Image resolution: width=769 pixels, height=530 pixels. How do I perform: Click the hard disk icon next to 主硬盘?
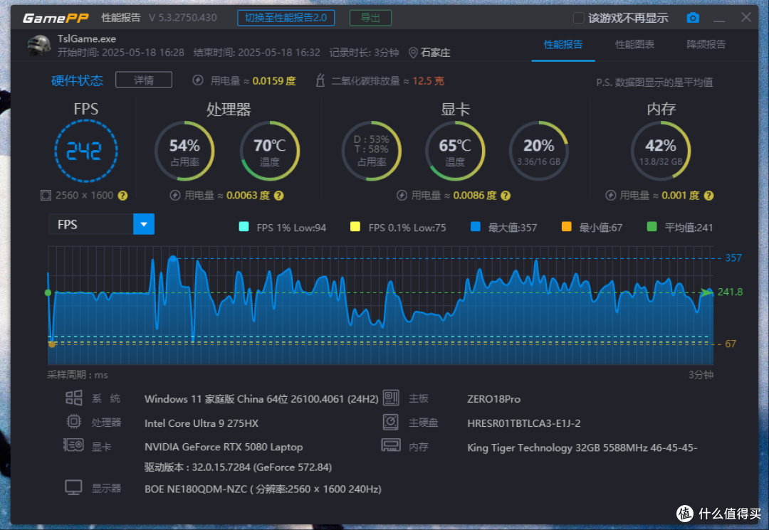pos(391,422)
